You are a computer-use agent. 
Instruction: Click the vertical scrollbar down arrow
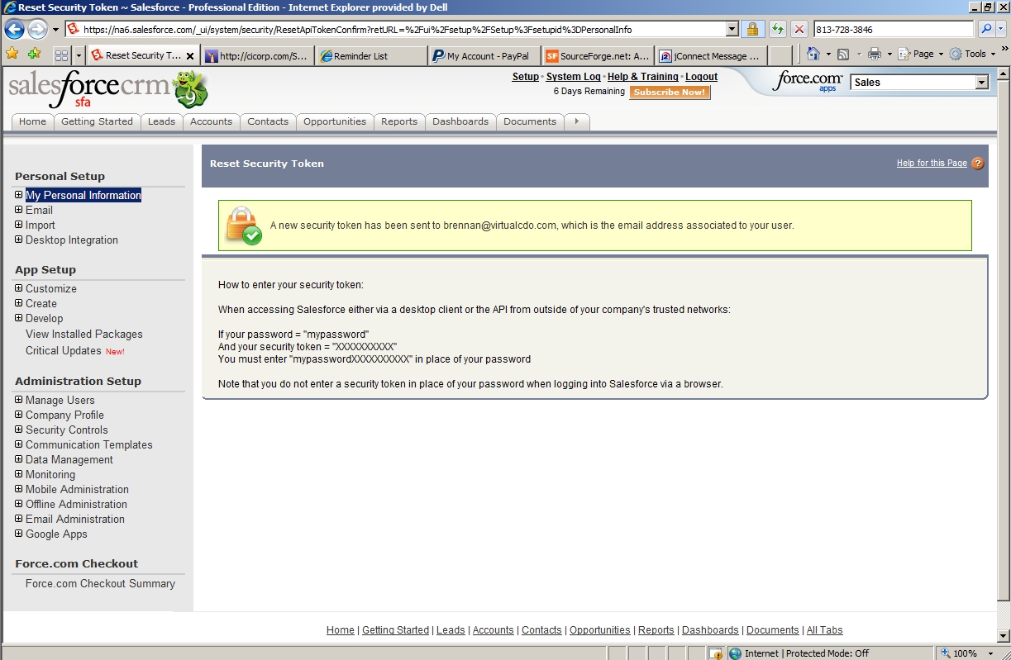[x=1004, y=636]
